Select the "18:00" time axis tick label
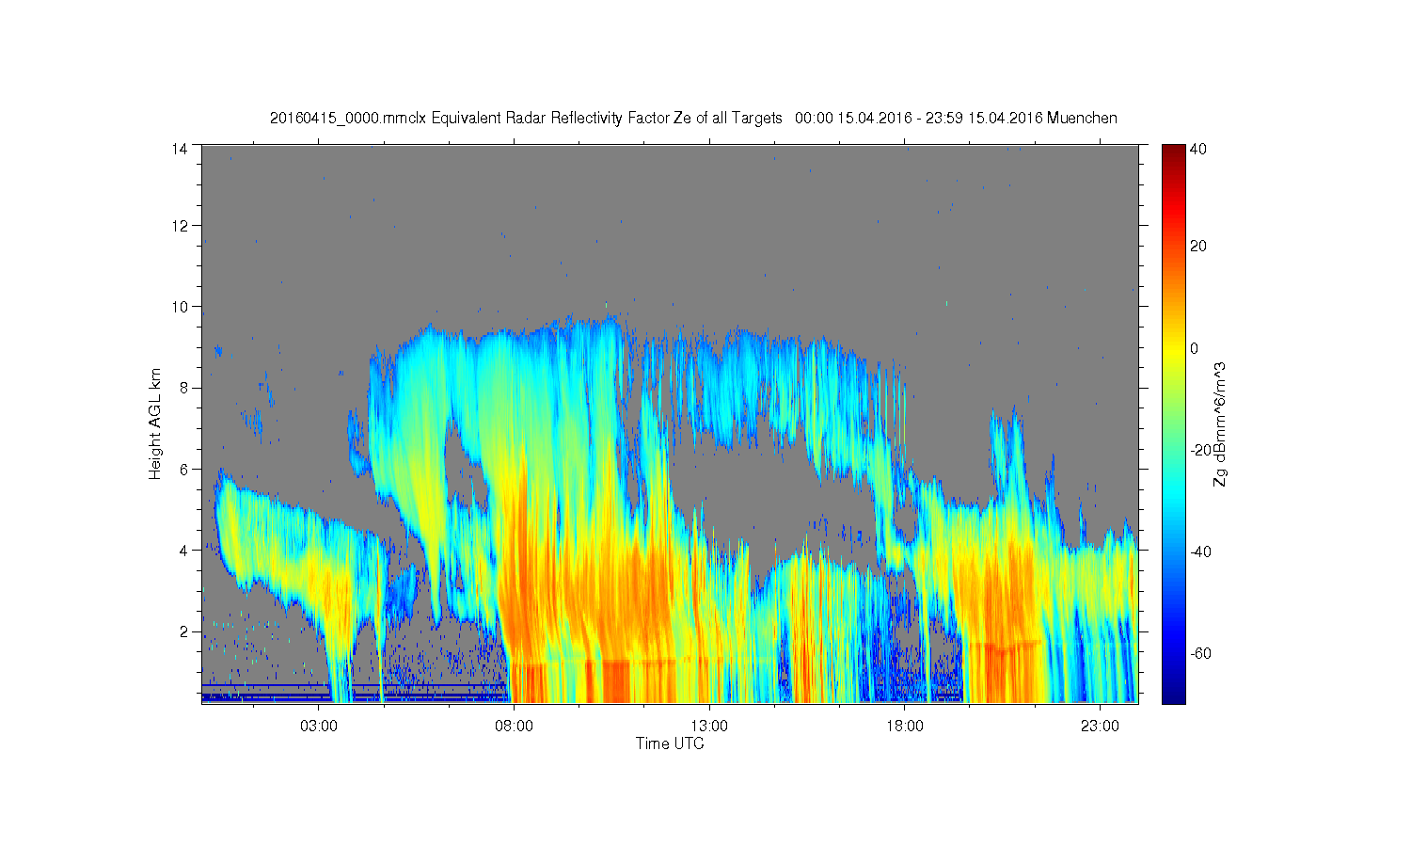The image size is (1411, 847). pyautogui.click(x=904, y=727)
